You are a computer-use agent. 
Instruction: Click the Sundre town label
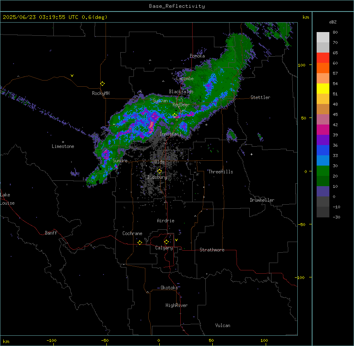[x=120, y=161]
